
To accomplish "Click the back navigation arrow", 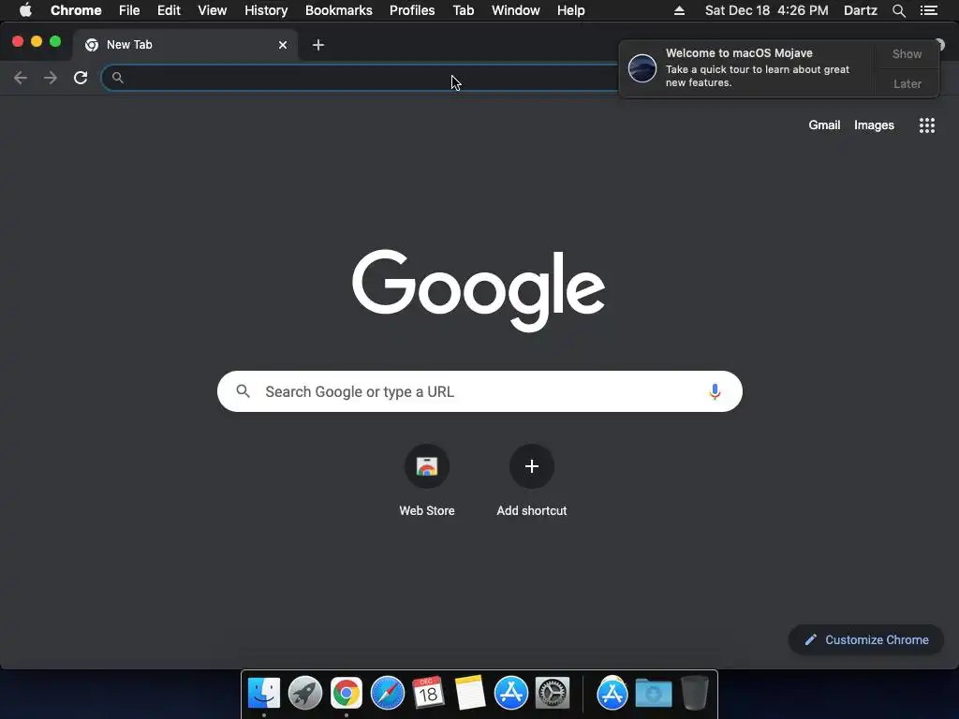I will point(21,78).
